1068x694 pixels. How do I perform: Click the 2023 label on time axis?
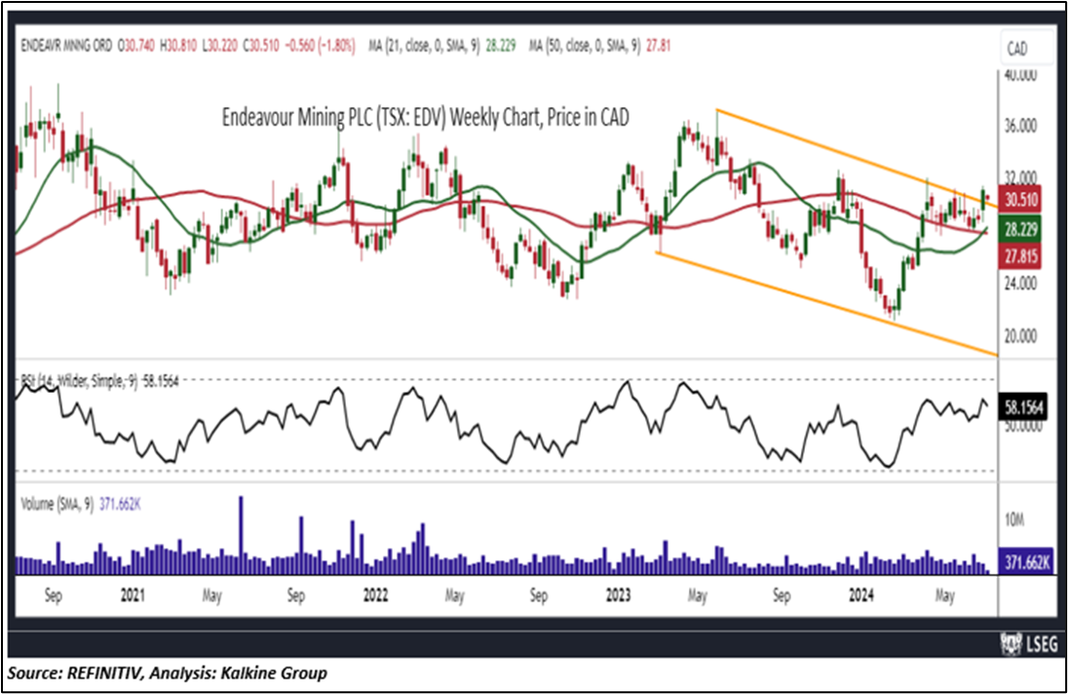point(619,596)
